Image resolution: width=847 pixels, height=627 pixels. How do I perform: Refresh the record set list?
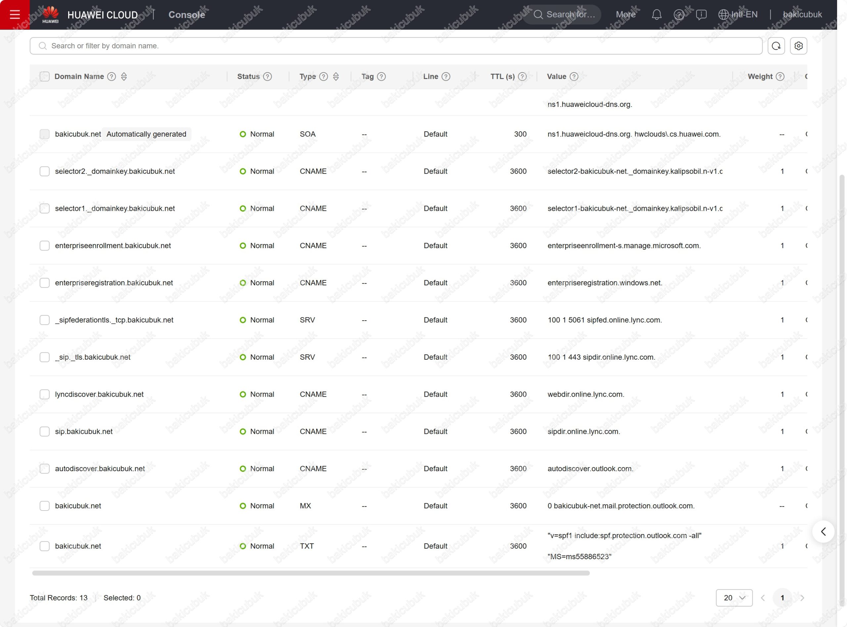click(x=776, y=46)
